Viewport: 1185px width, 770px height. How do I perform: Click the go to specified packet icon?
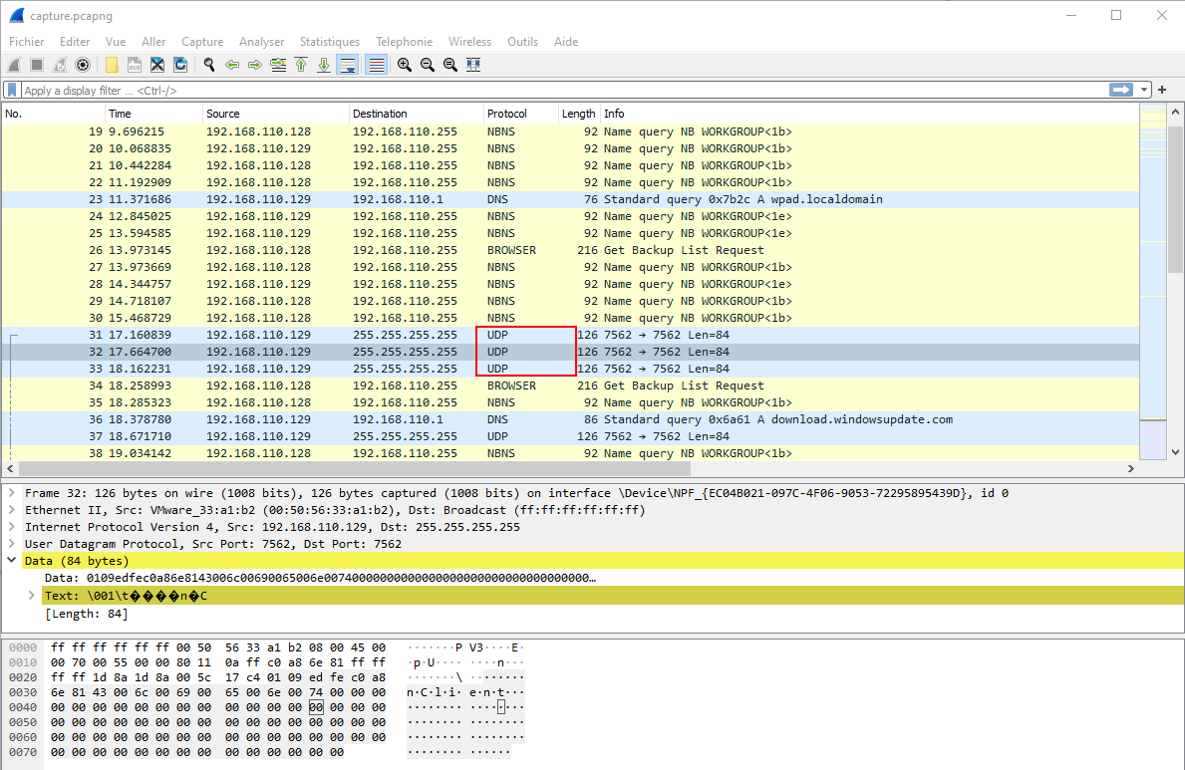pyautogui.click(x=278, y=65)
